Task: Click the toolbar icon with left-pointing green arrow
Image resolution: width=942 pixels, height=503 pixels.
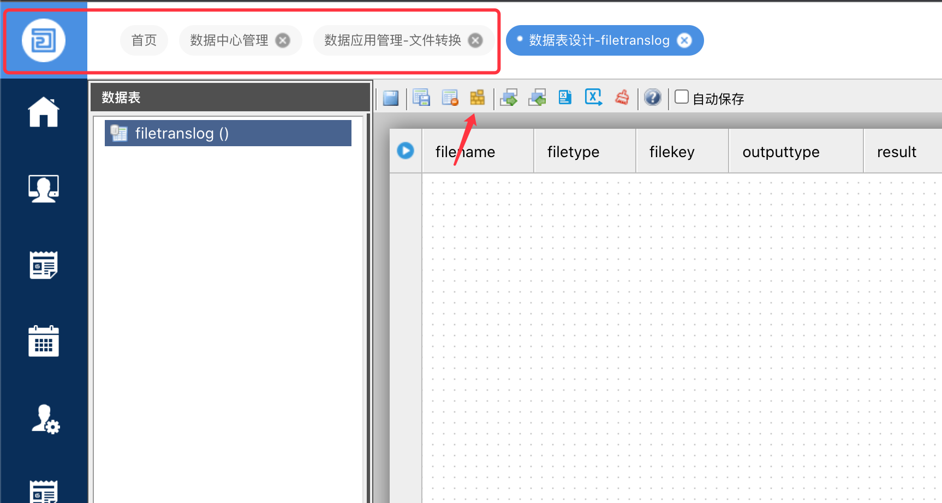Action: [x=537, y=98]
